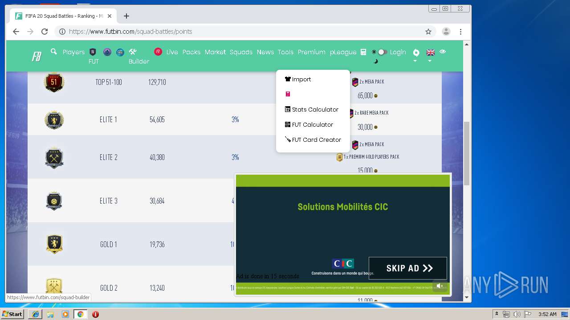Click the Elite 1 rank badge
This screenshot has height=320, width=570.
[54, 120]
